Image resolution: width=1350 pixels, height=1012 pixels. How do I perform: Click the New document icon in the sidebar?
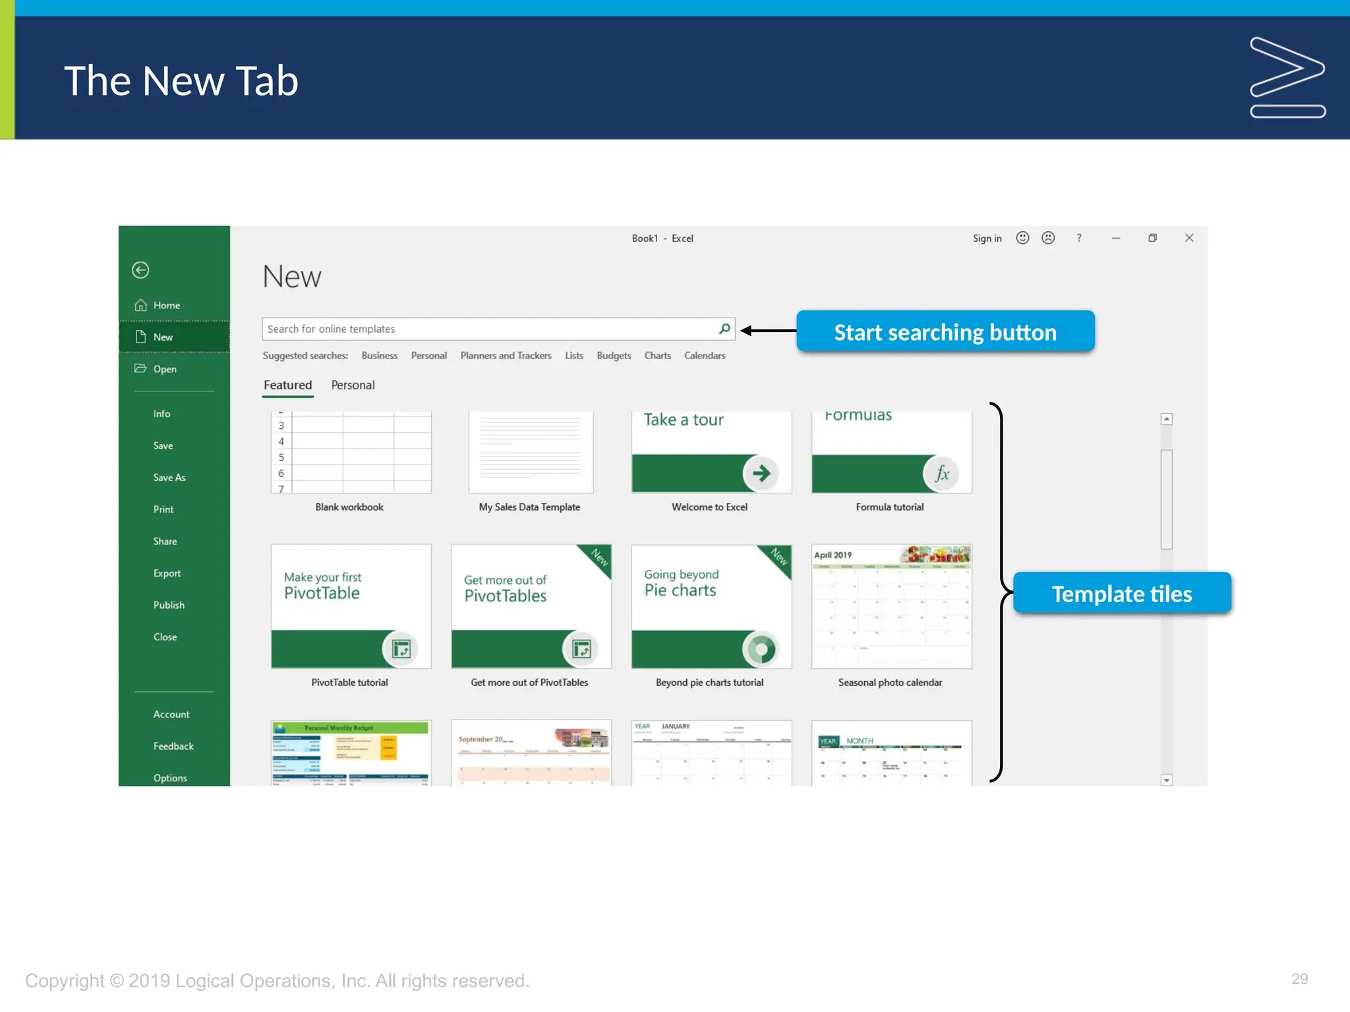140,337
